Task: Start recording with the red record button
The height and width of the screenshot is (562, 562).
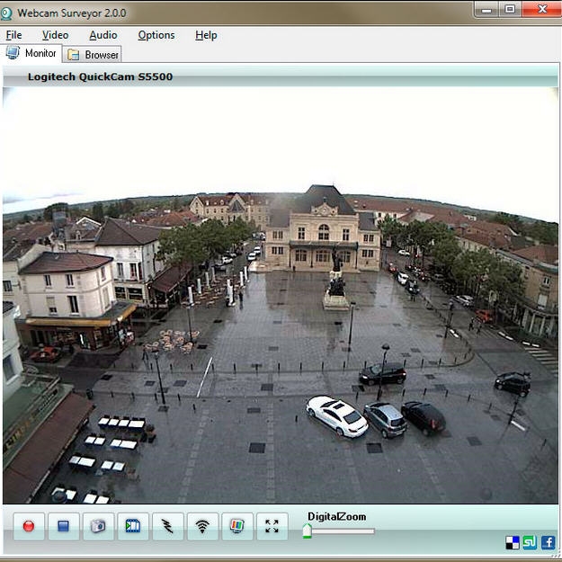Action: click(29, 526)
